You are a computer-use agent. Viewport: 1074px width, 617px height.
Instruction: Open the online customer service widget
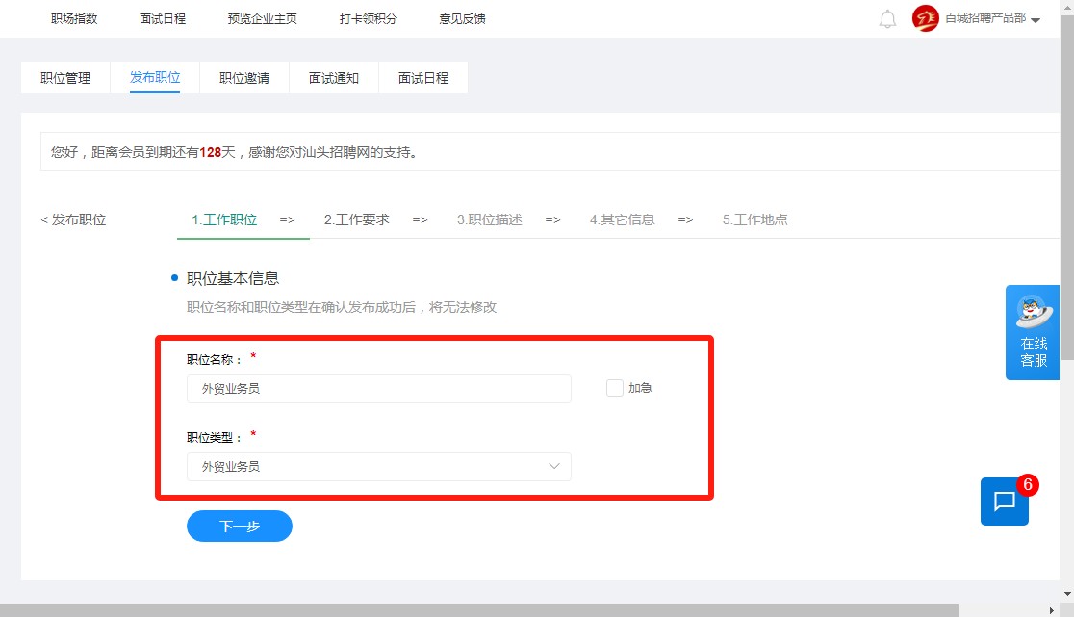click(1032, 332)
